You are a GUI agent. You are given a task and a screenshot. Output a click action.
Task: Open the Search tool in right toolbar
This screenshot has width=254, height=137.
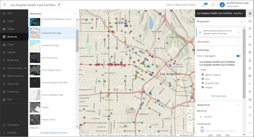coord(250,84)
